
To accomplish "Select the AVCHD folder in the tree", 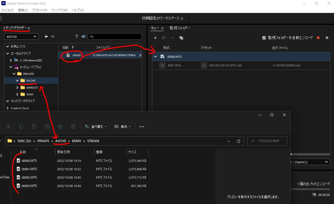I will [31, 81].
